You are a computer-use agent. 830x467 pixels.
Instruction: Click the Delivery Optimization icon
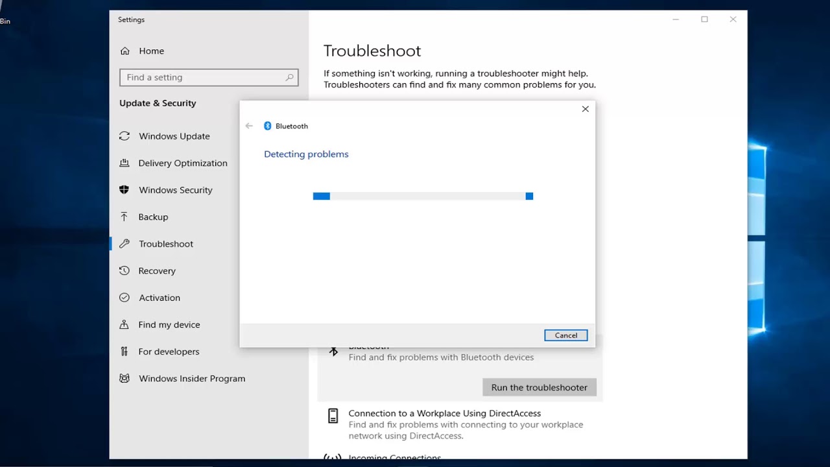124,163
